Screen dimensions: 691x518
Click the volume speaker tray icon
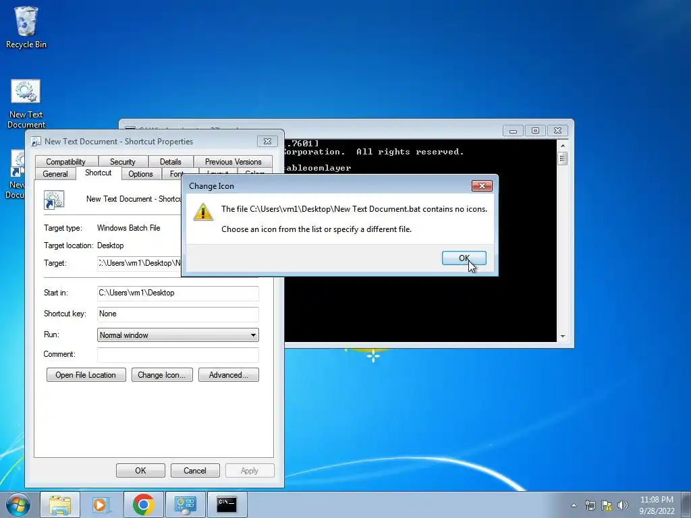tap(623, 505)
